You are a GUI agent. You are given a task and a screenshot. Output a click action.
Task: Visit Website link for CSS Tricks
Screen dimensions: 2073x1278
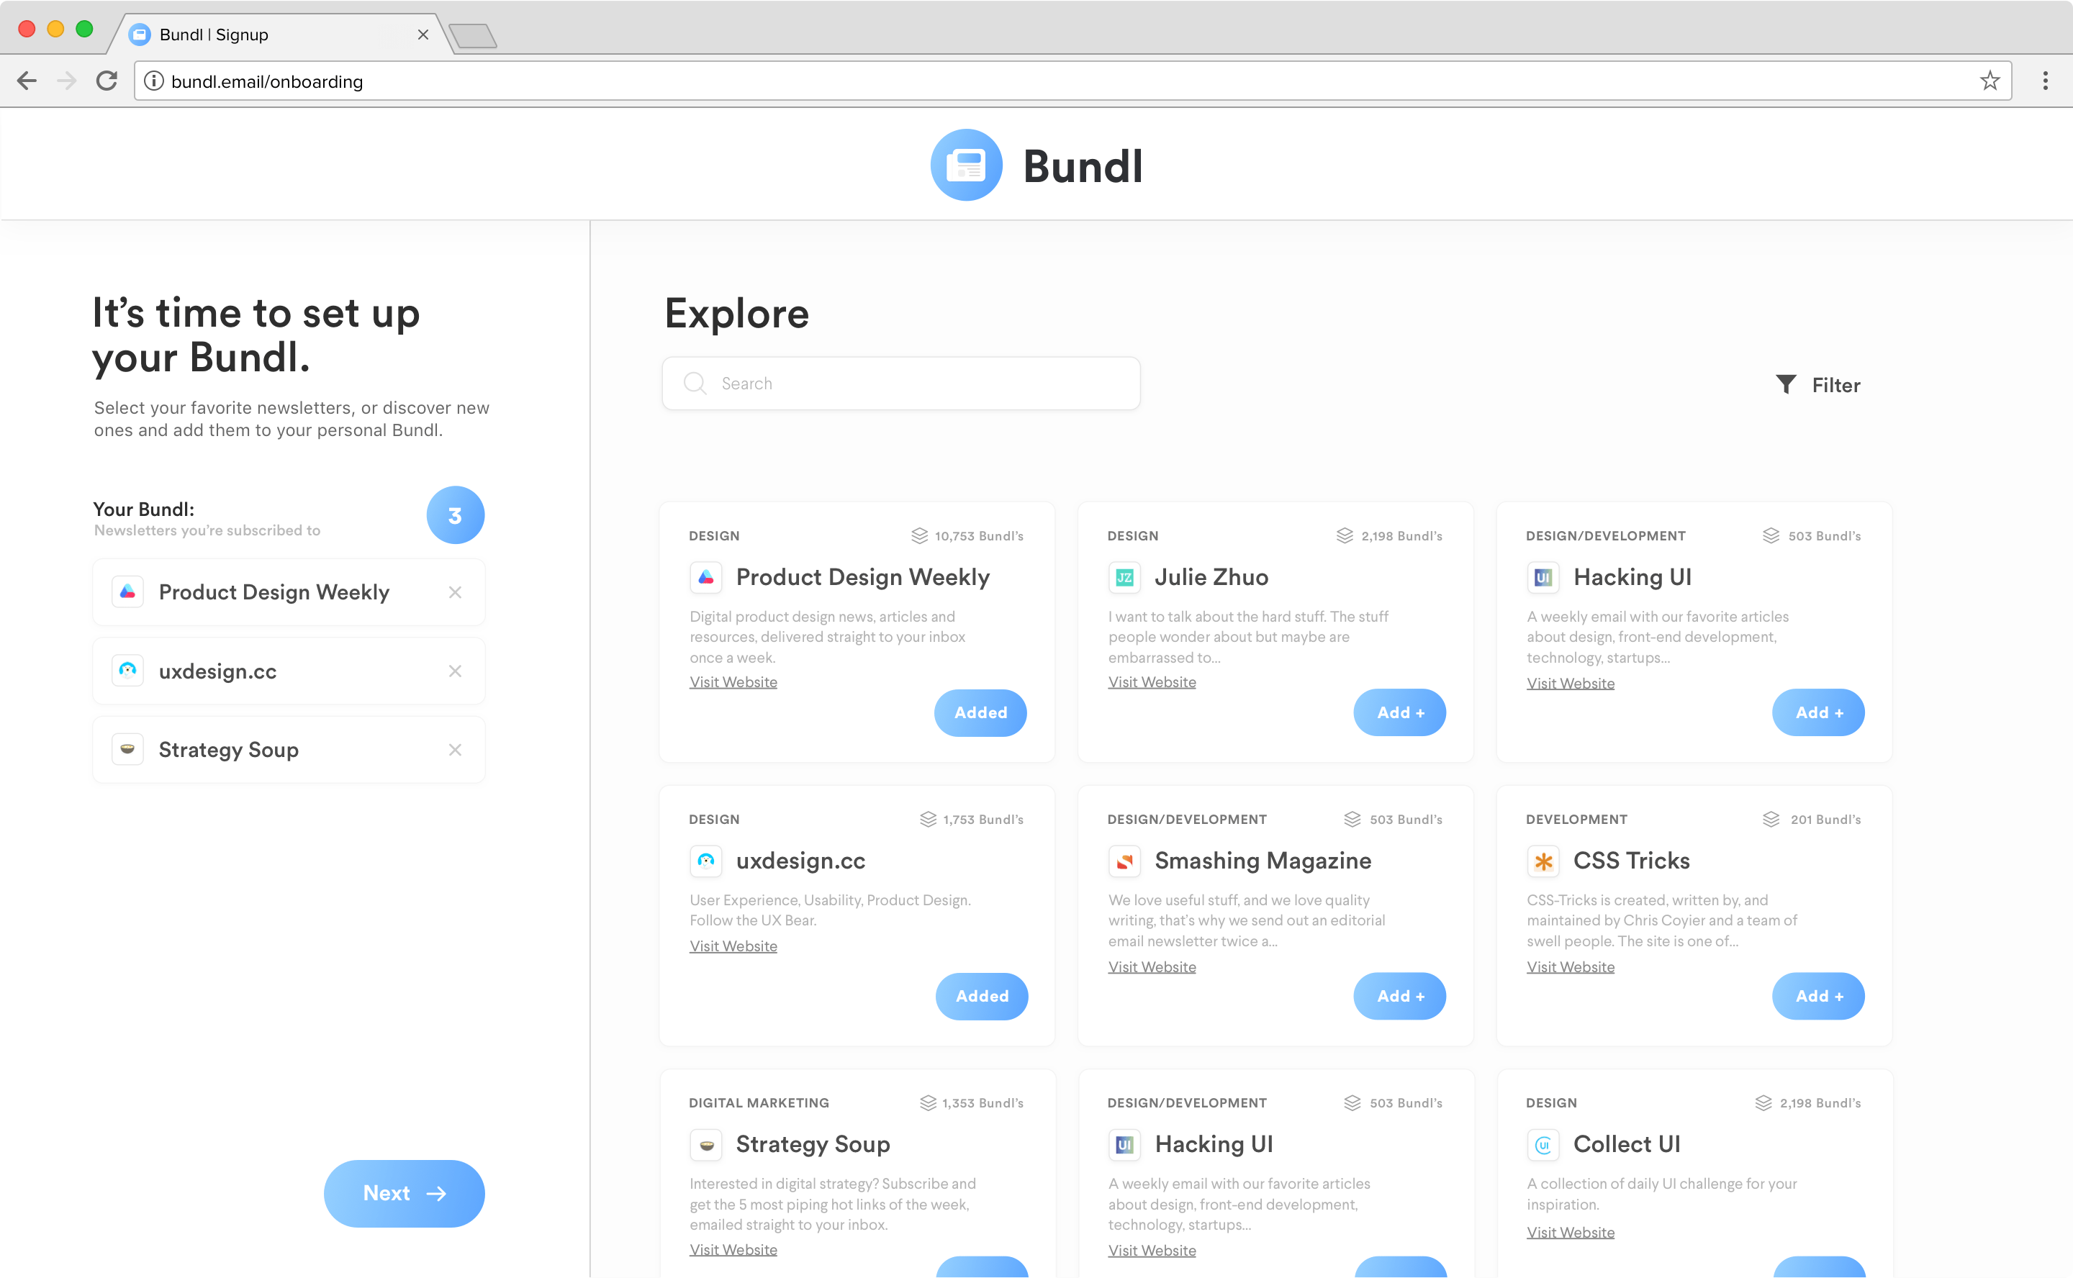point(1571,967)
